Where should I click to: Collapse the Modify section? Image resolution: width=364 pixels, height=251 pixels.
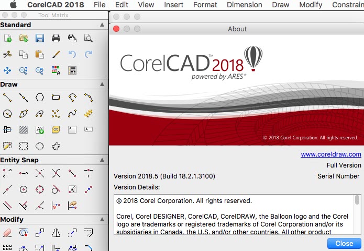(x=102, y=219)
